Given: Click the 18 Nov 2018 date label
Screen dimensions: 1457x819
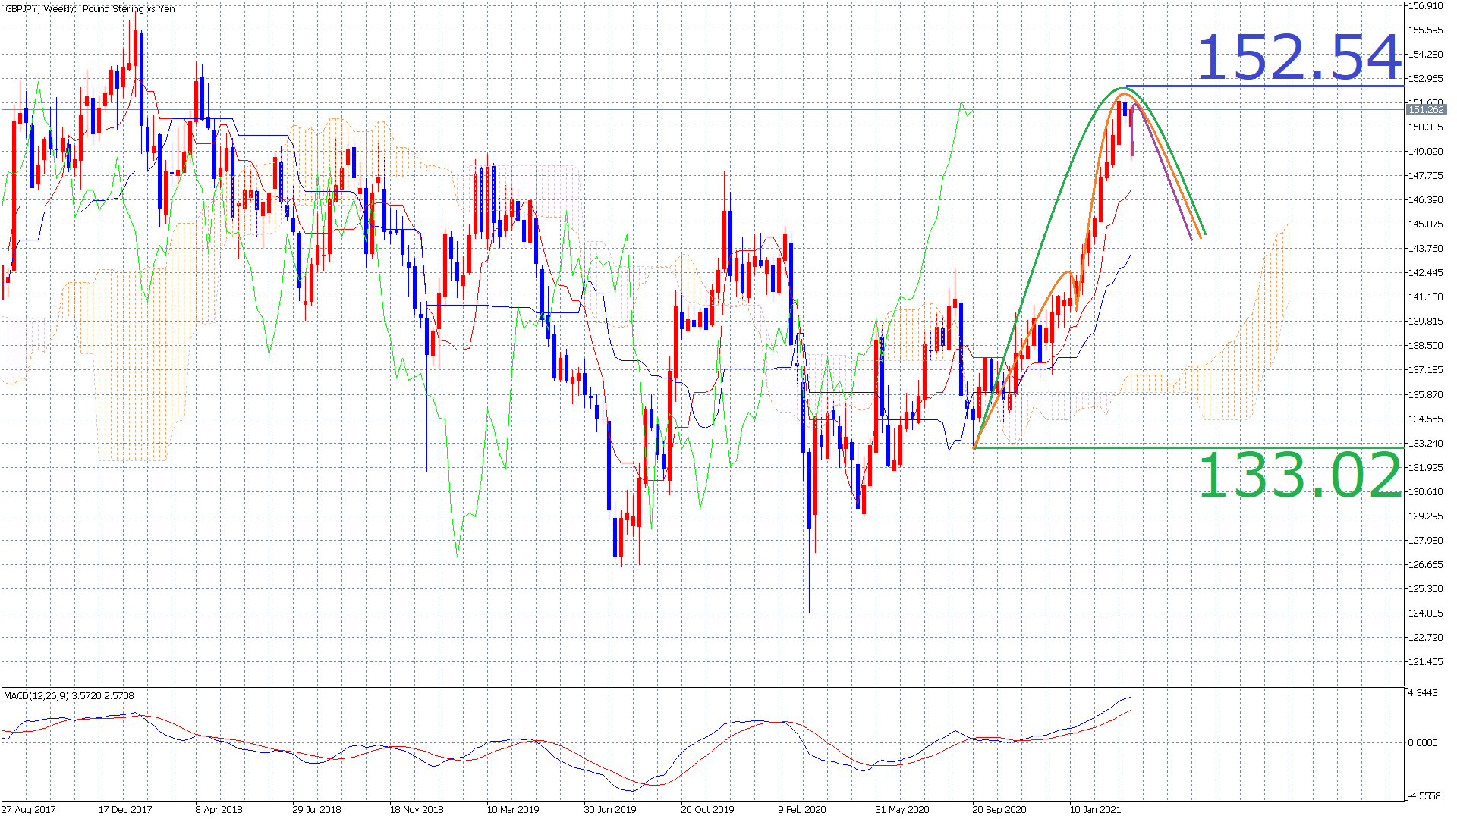Looking at the screenshot, I should 416,809.
